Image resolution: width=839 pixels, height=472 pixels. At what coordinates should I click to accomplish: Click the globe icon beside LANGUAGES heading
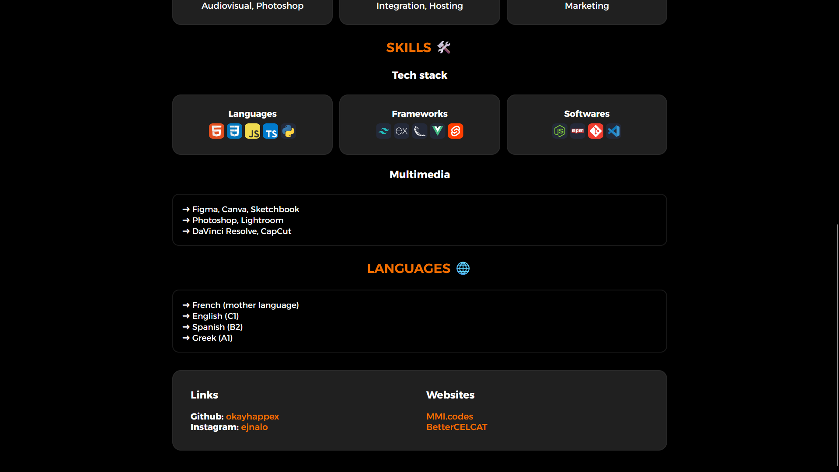[463, 268]
